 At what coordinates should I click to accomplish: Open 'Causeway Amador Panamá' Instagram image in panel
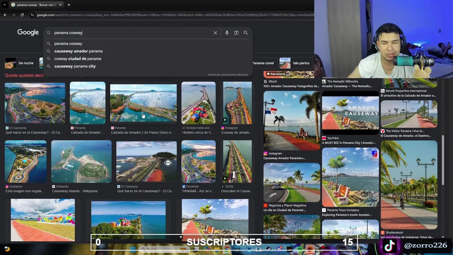pyautogui.click(x=292, y=120)
